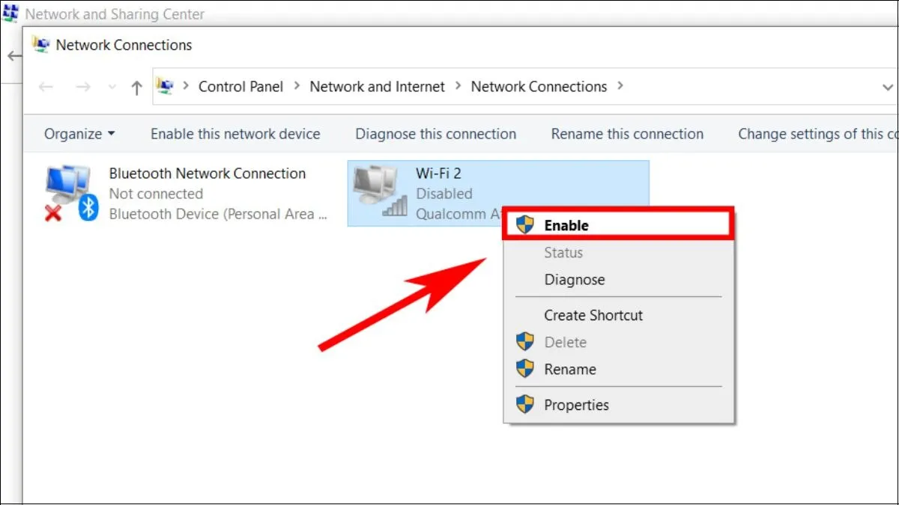Select Create Shortcut from context menu
The width and height of the screenshot is (899, 505).
tap(593, 315)
